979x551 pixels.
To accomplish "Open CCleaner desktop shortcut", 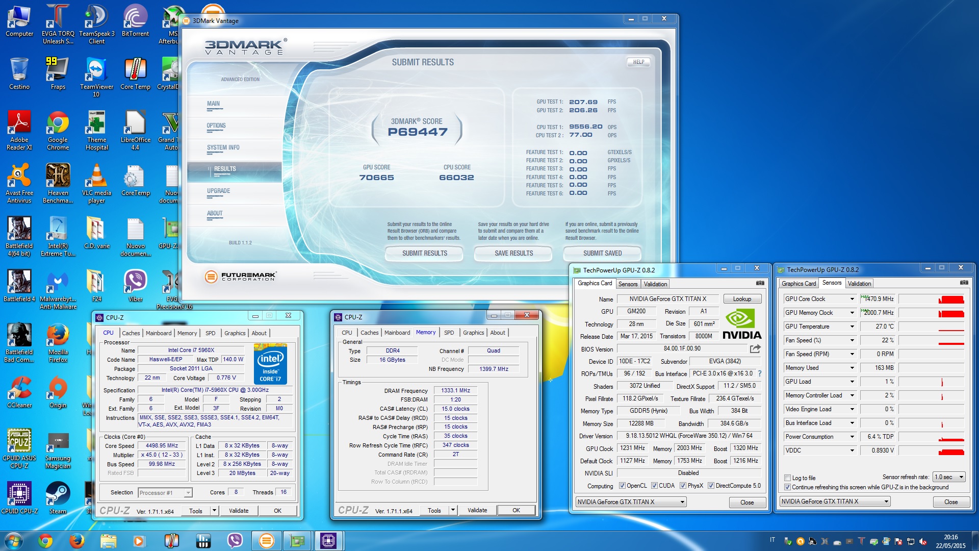I will (x=19, y=392).
